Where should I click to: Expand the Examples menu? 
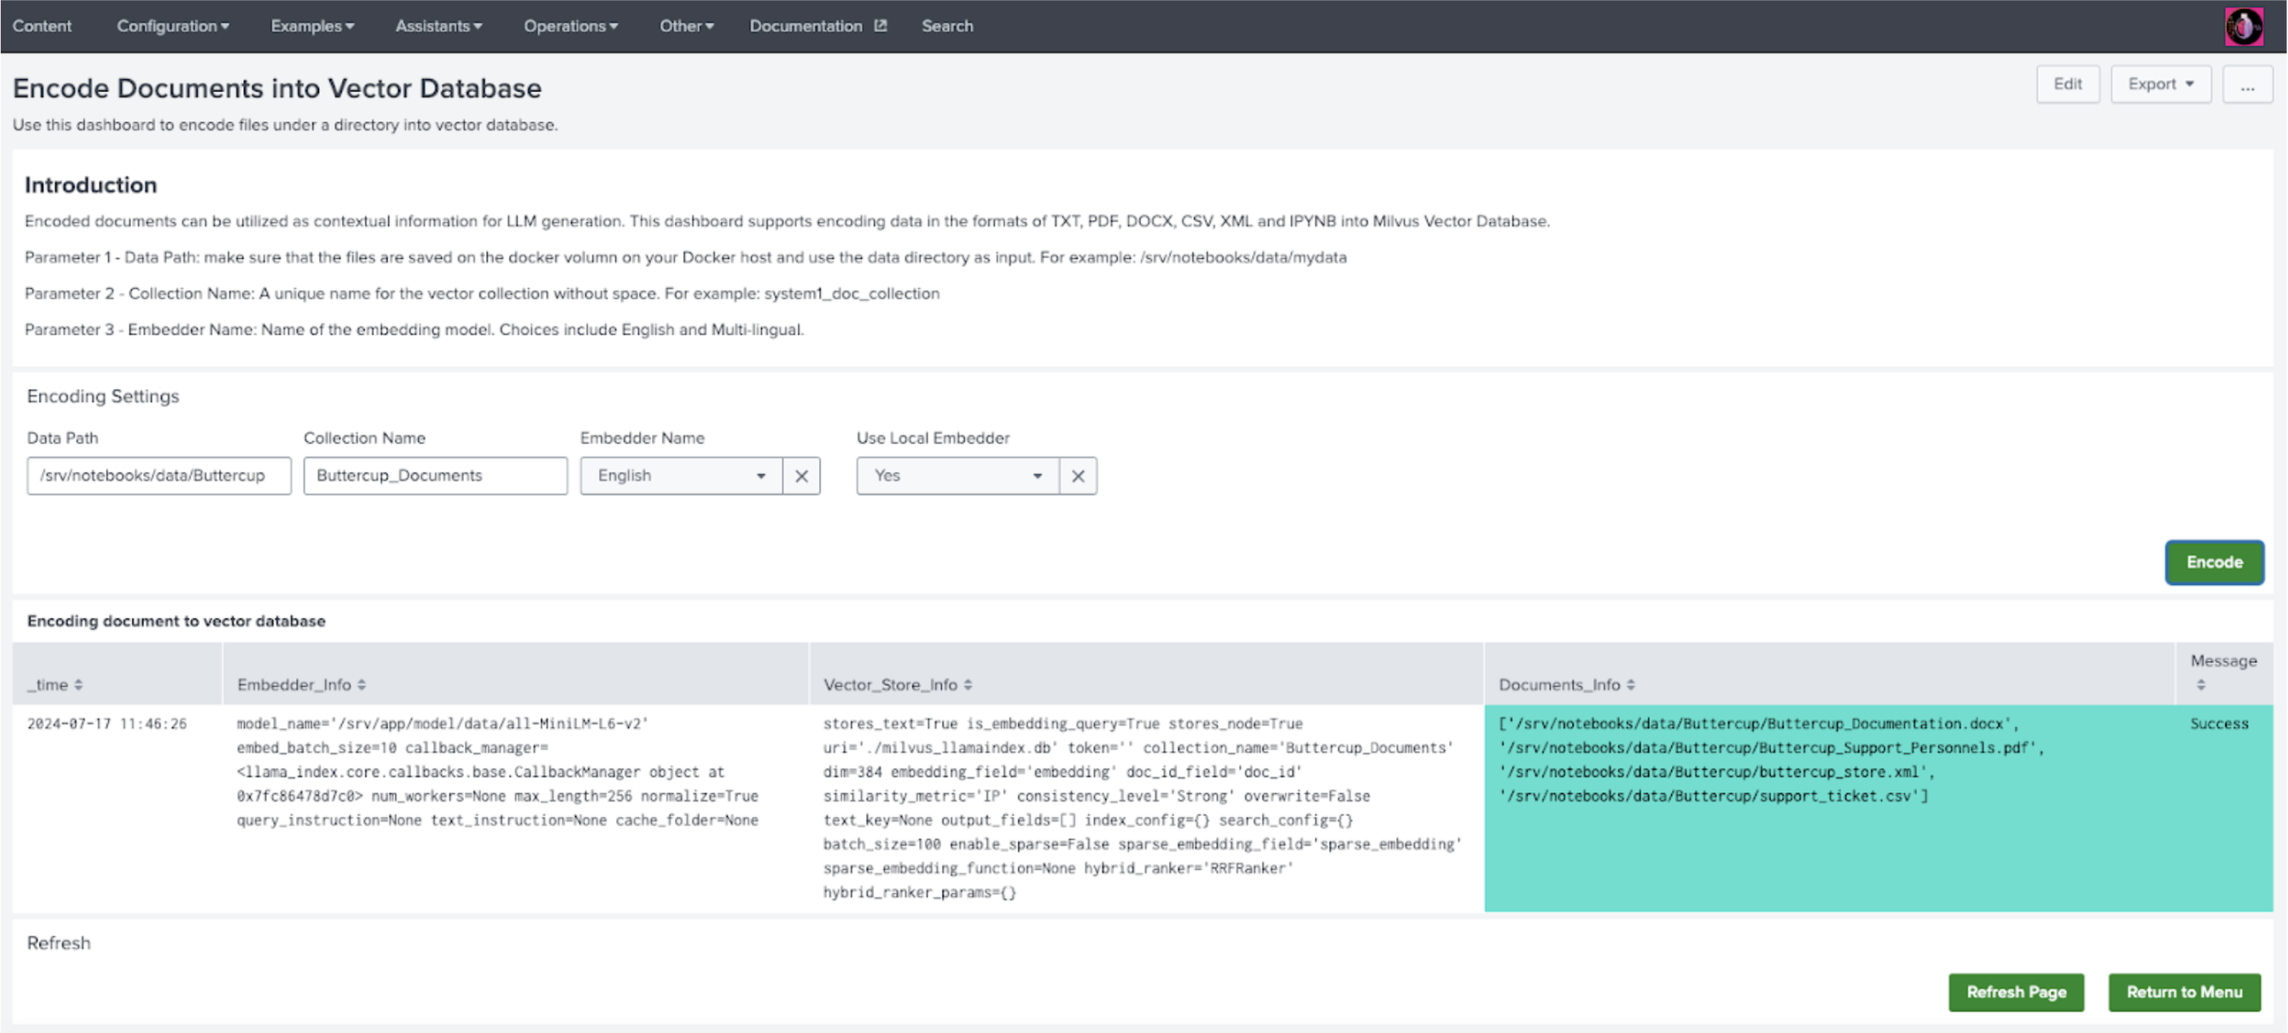[313, 25]
